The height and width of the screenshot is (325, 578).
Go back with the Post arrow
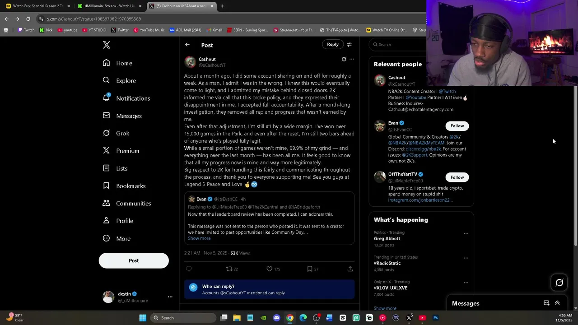pos(187,45)
